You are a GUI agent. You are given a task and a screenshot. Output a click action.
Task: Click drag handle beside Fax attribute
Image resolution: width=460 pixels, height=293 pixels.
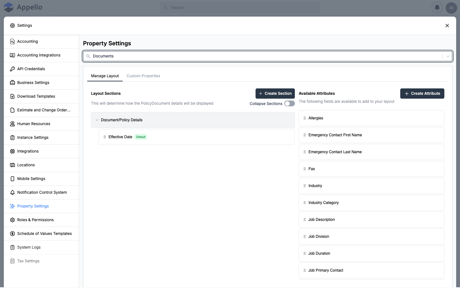pos(305,169)
